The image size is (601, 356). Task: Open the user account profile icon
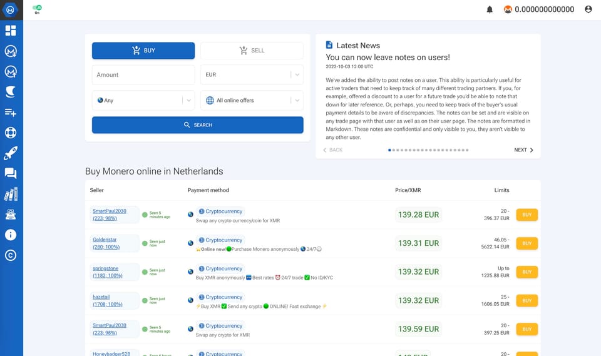coord(588,9)
